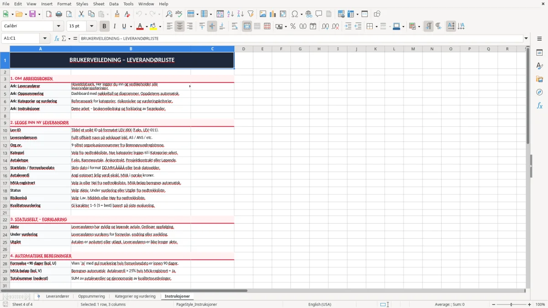This screenshot has width=548, height=308.
Task: Open the font size dropdown
Action: [x=92, y=26]
